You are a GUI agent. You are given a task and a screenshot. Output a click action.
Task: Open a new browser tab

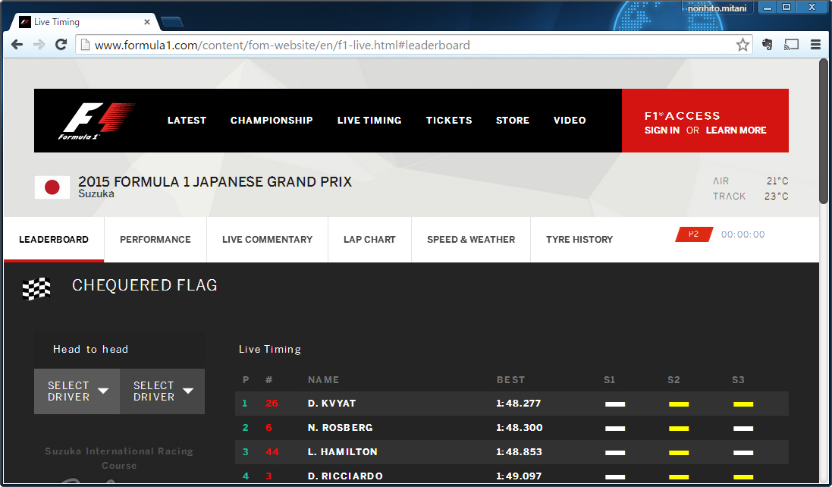click(171, 22)
